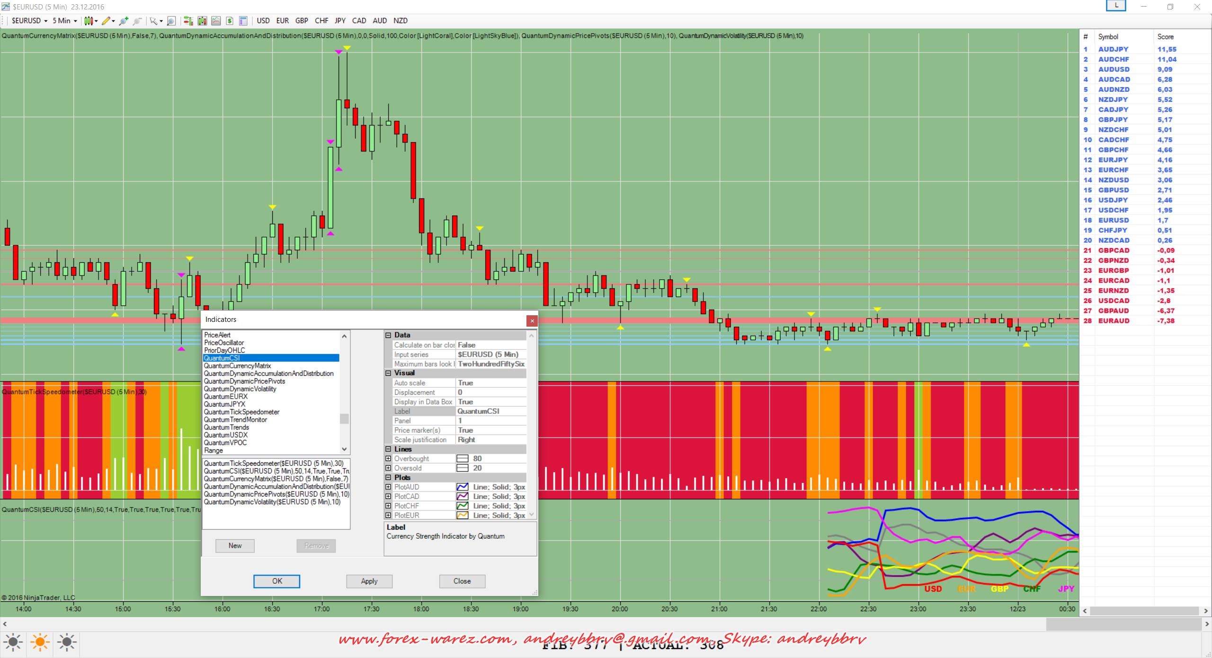Expand the Overbought line settings
Screen dimensions: 1212x658
click(x=388, y=459)
